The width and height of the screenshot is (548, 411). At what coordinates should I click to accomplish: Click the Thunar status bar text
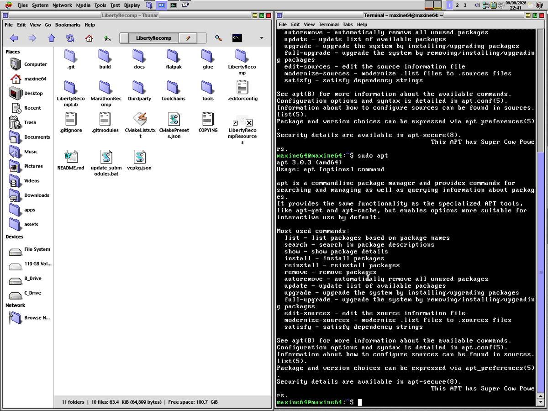coord(140,402)
